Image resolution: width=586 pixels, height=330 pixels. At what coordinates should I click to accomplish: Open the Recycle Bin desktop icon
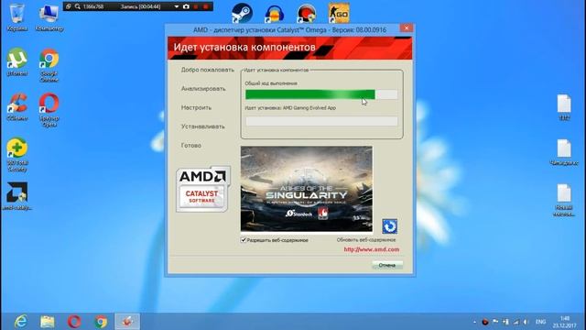pyautogui.click(x=16, y=16)
